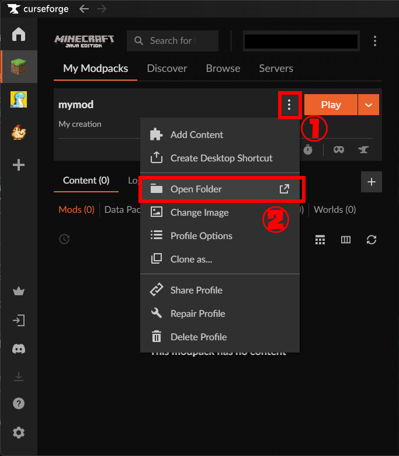Click the update history clock icon
The image size is (399, 456).
(64, 239)
